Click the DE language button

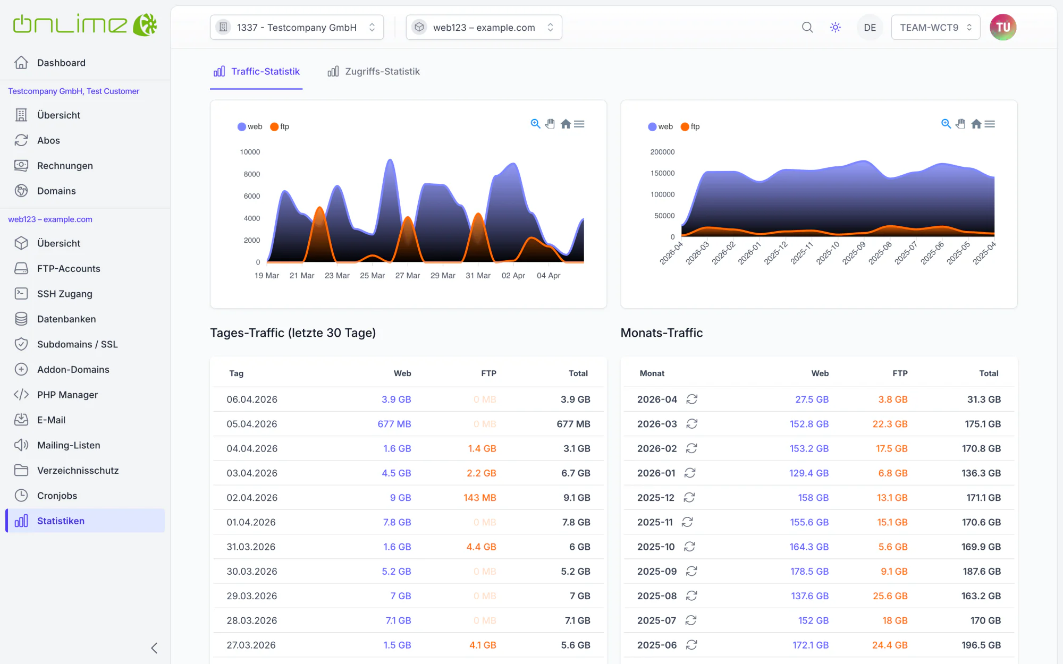pyautogui.click(x=870, y=27)
